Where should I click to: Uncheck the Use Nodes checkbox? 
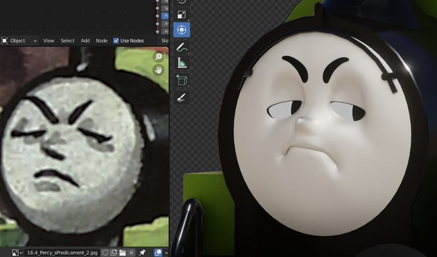(116, 40)
